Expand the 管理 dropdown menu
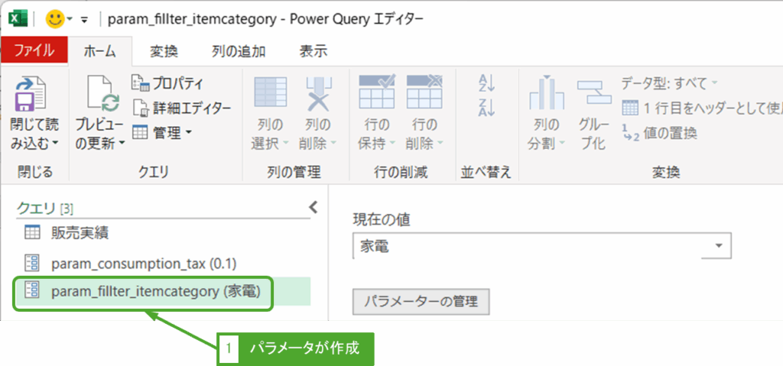The height and width of the screenshot is (366, 783). coord(164,133)
